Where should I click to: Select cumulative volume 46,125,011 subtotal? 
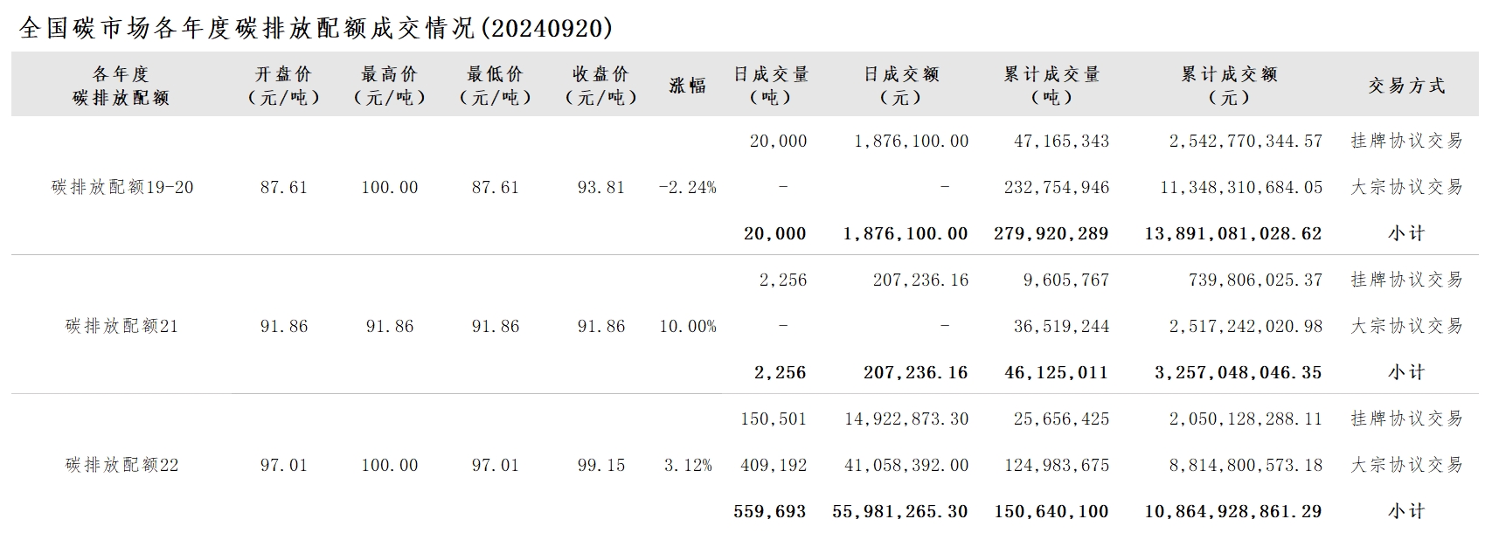click(1056, 372)
